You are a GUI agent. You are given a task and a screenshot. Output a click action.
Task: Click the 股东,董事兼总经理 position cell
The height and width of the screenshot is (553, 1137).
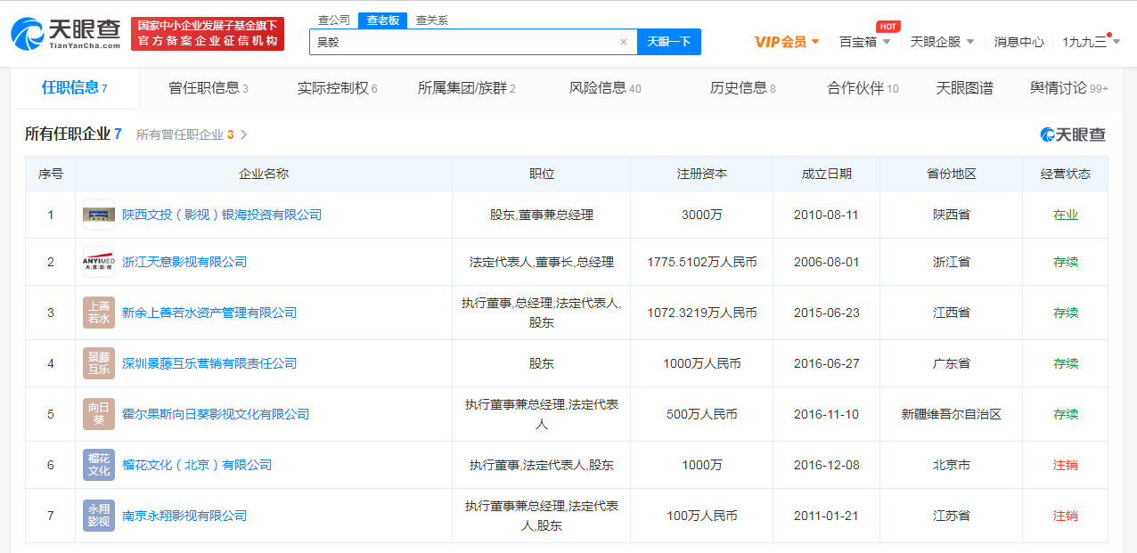[x=542, y=215]
